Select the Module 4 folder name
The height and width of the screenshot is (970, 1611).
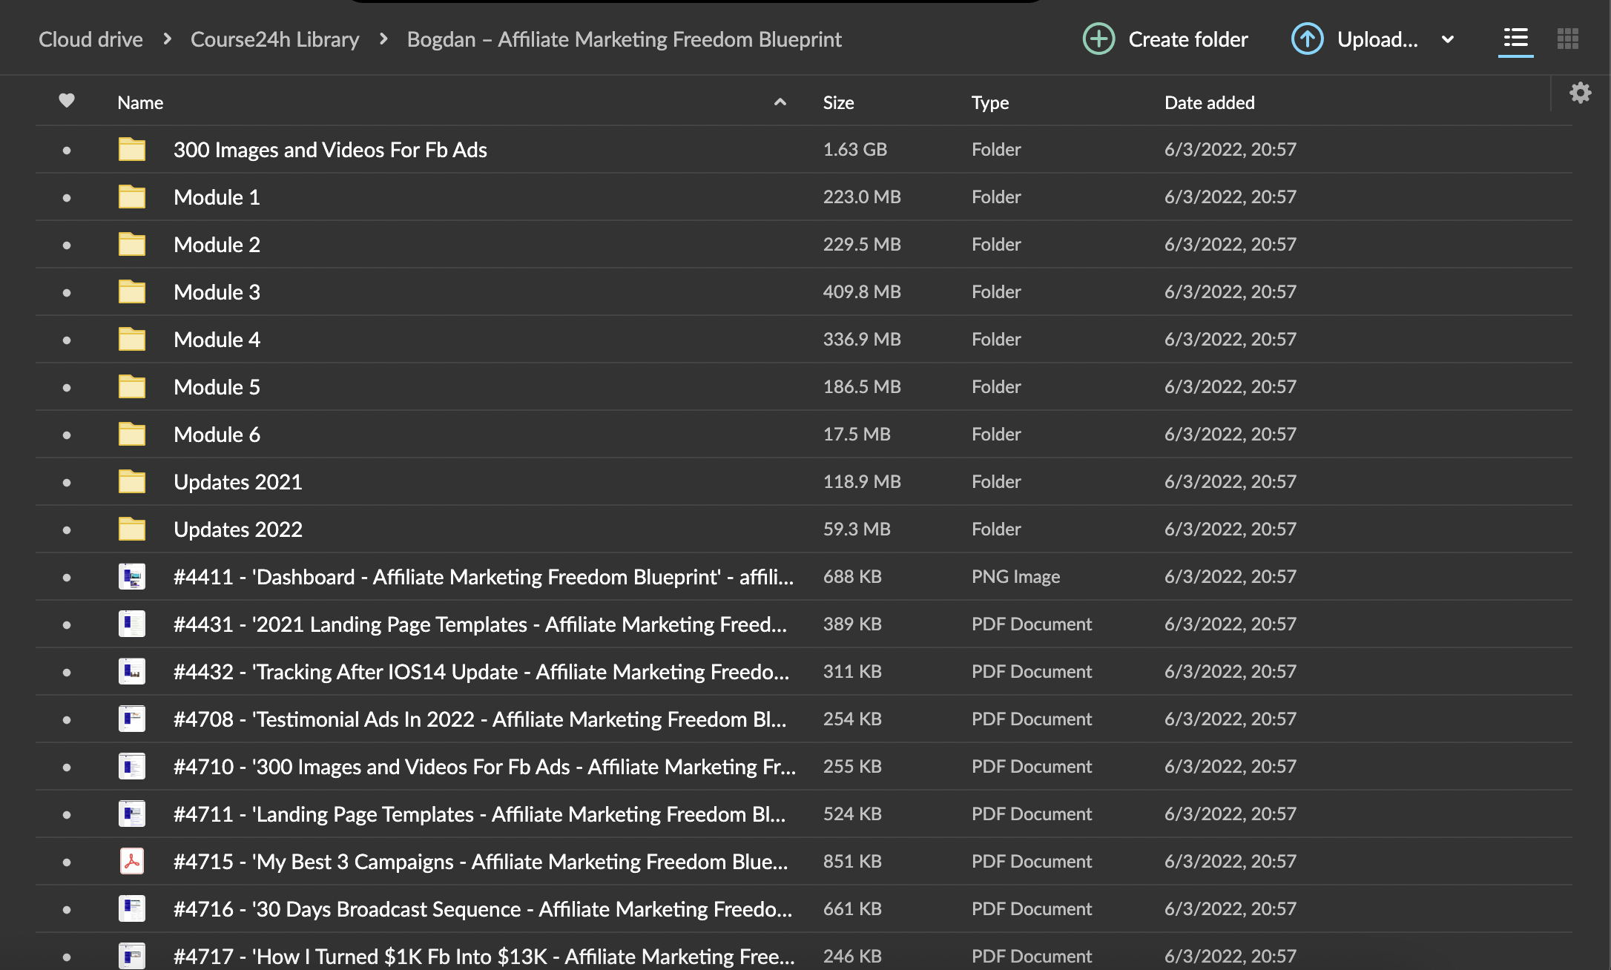[217, 340]
